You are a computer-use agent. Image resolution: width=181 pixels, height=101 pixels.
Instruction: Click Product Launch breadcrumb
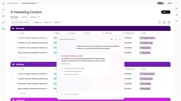13,3
